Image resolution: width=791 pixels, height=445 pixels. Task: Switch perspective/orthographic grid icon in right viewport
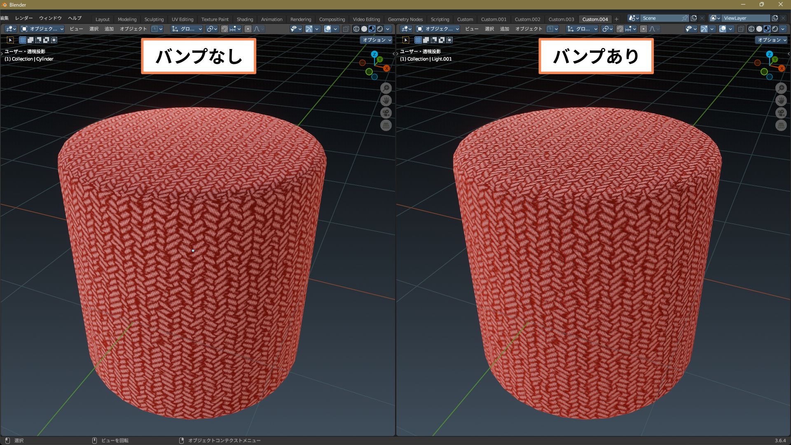click(781, 125)
